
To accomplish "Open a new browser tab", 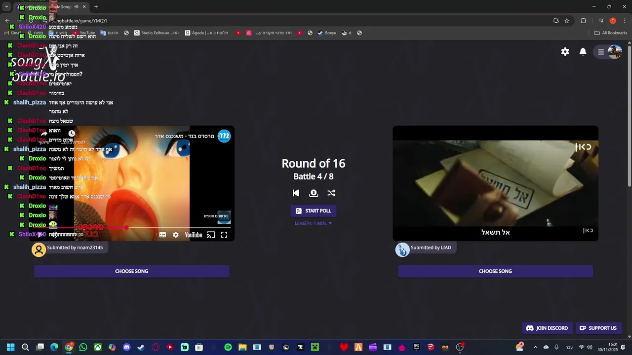I will (x=96, y=7).
